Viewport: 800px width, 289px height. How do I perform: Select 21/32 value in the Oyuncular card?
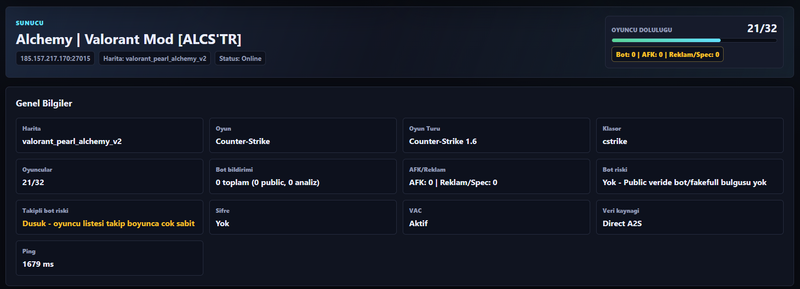click(33, 182)
